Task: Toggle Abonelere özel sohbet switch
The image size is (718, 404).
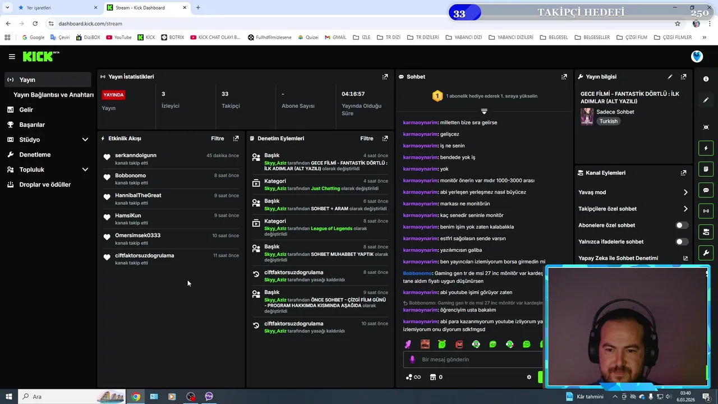Action: point(682,225)
